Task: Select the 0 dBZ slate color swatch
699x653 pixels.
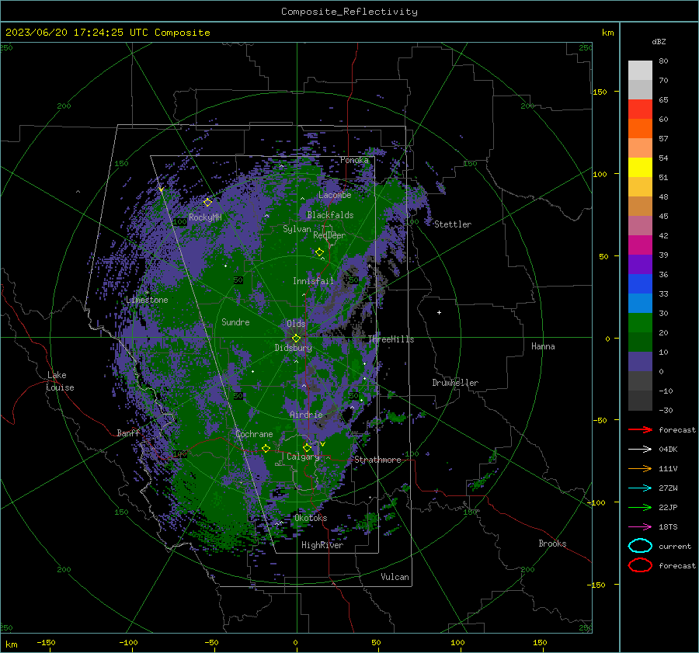Action: [640, 380]
